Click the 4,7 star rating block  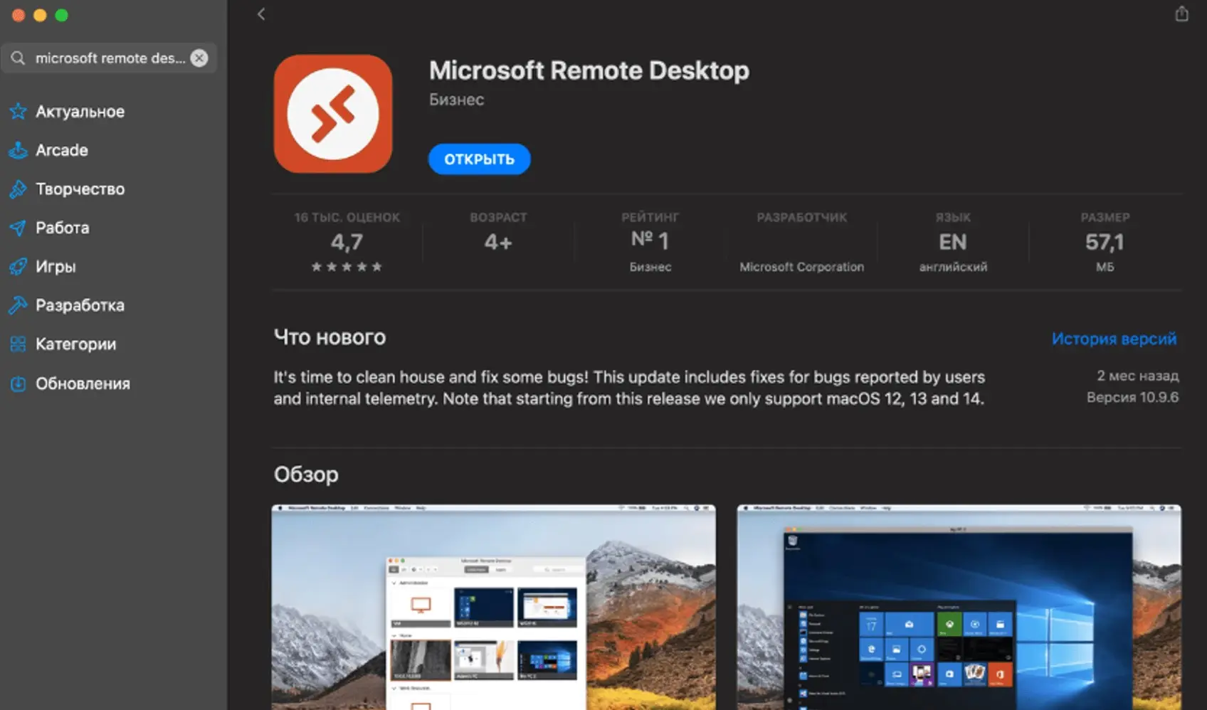coord(347,243)
